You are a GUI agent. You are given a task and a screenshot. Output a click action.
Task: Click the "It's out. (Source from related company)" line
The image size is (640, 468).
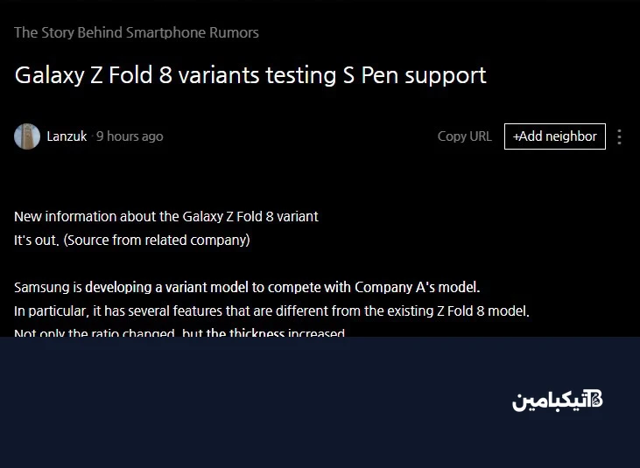tap(132, 240)
